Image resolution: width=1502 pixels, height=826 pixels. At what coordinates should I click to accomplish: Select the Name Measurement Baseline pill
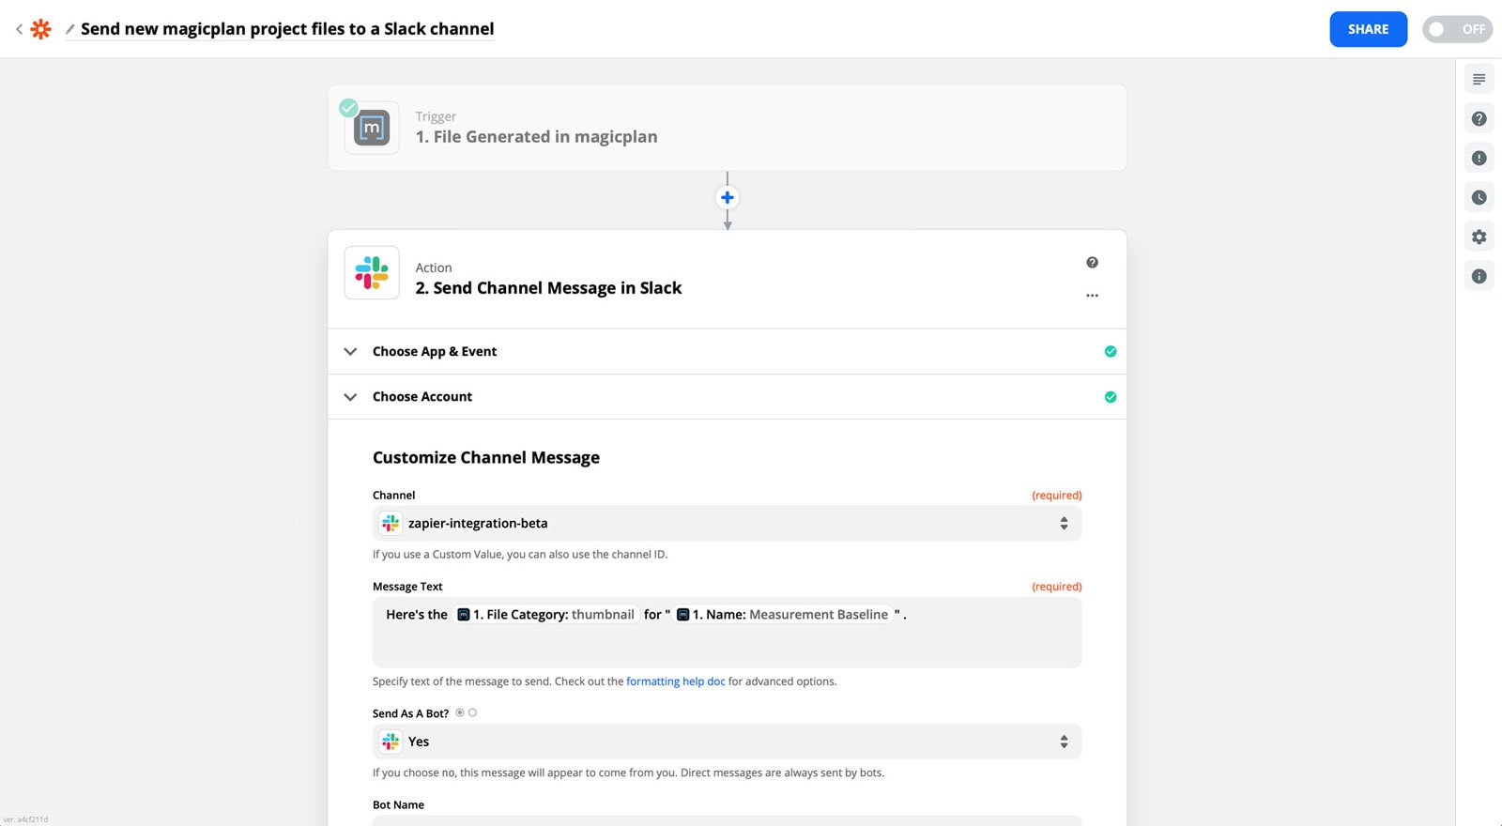(x=782, y=615)
